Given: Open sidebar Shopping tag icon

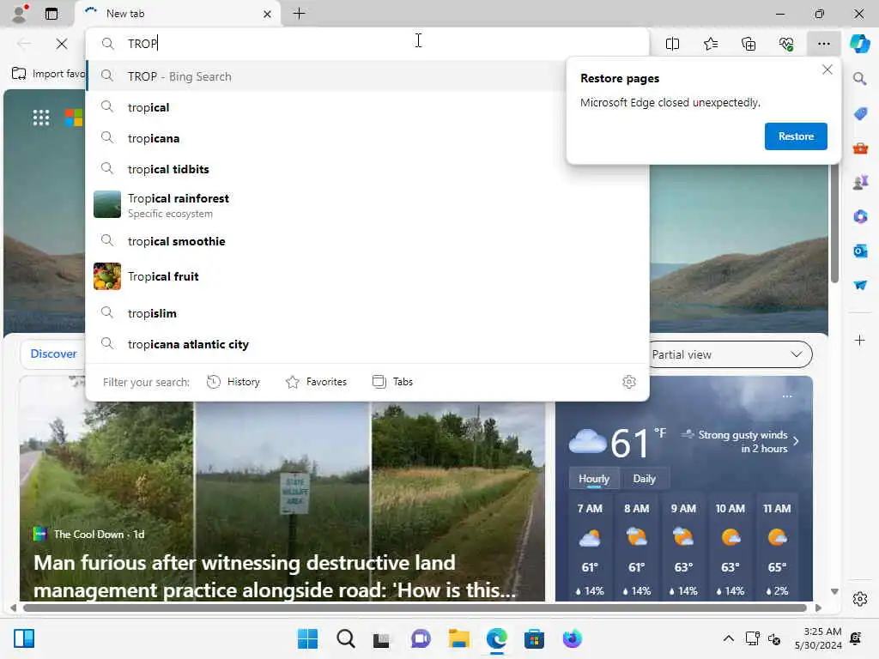Looking at the screenshot, I should [x=860, y=114].
